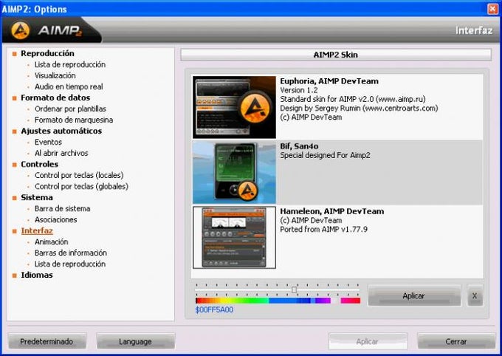The height and width of the screenshot is (356, 502).
Task: Select Lista de reproducción under Interfaz
Action: coord(70,264)
